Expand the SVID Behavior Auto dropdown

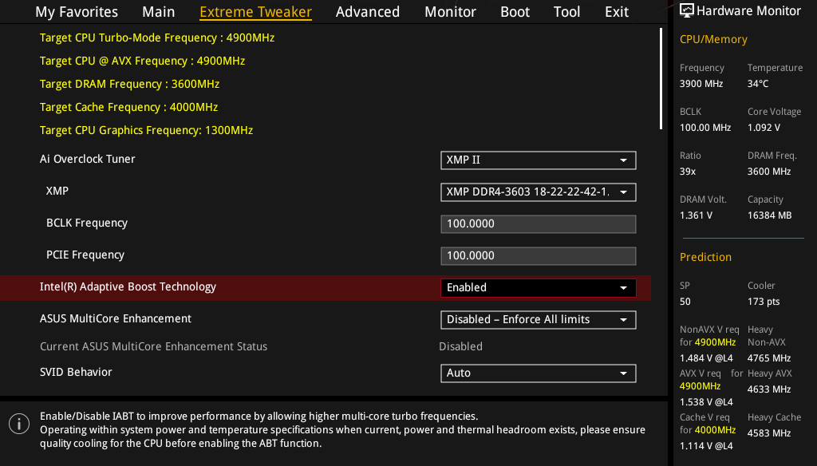click(x=539, y=373)
